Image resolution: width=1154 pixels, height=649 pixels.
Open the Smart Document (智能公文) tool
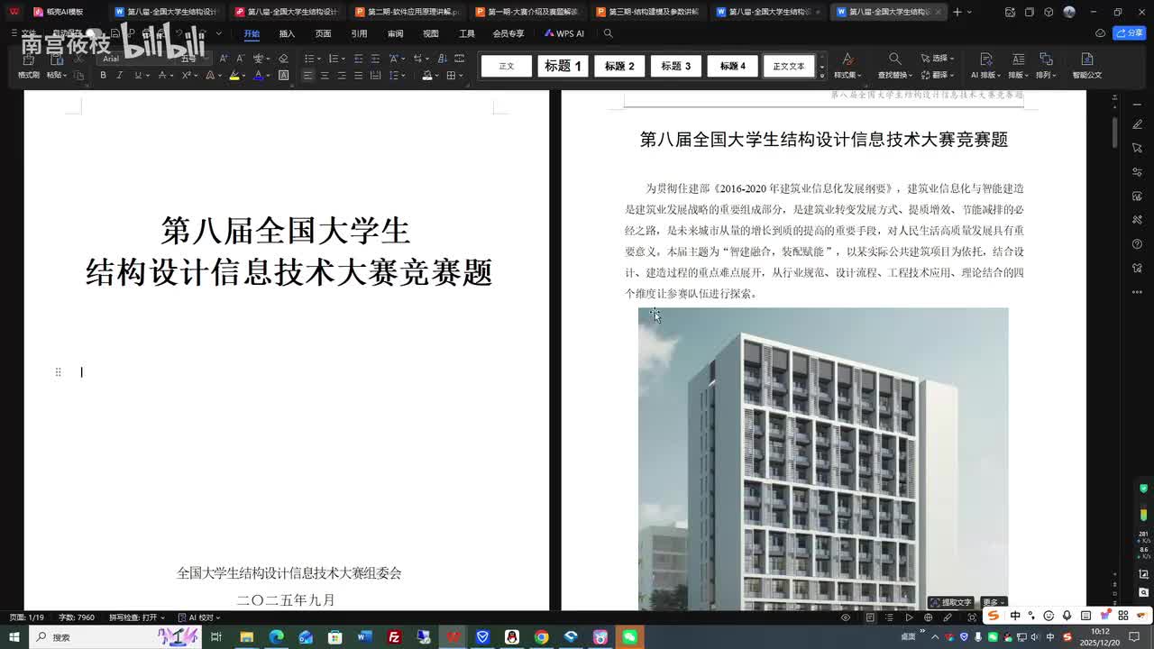pyautogui.click(x=1086, y=66)
